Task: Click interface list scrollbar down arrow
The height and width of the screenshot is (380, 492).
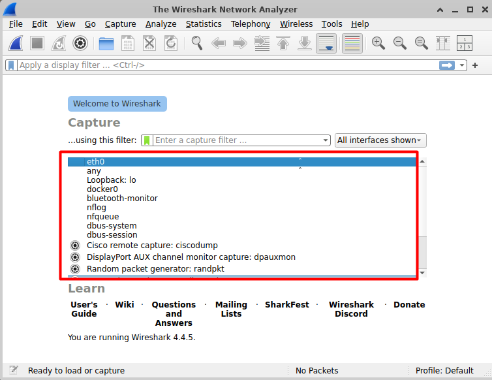Action: pos(422,273)
